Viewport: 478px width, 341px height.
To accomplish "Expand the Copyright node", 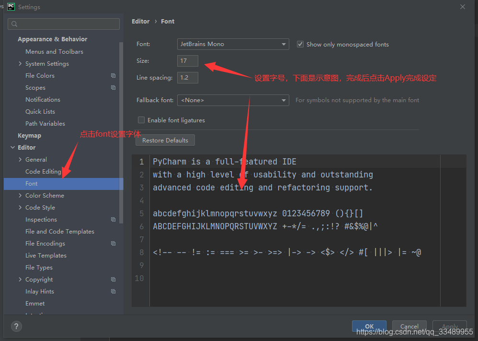I will coord(20,279).
